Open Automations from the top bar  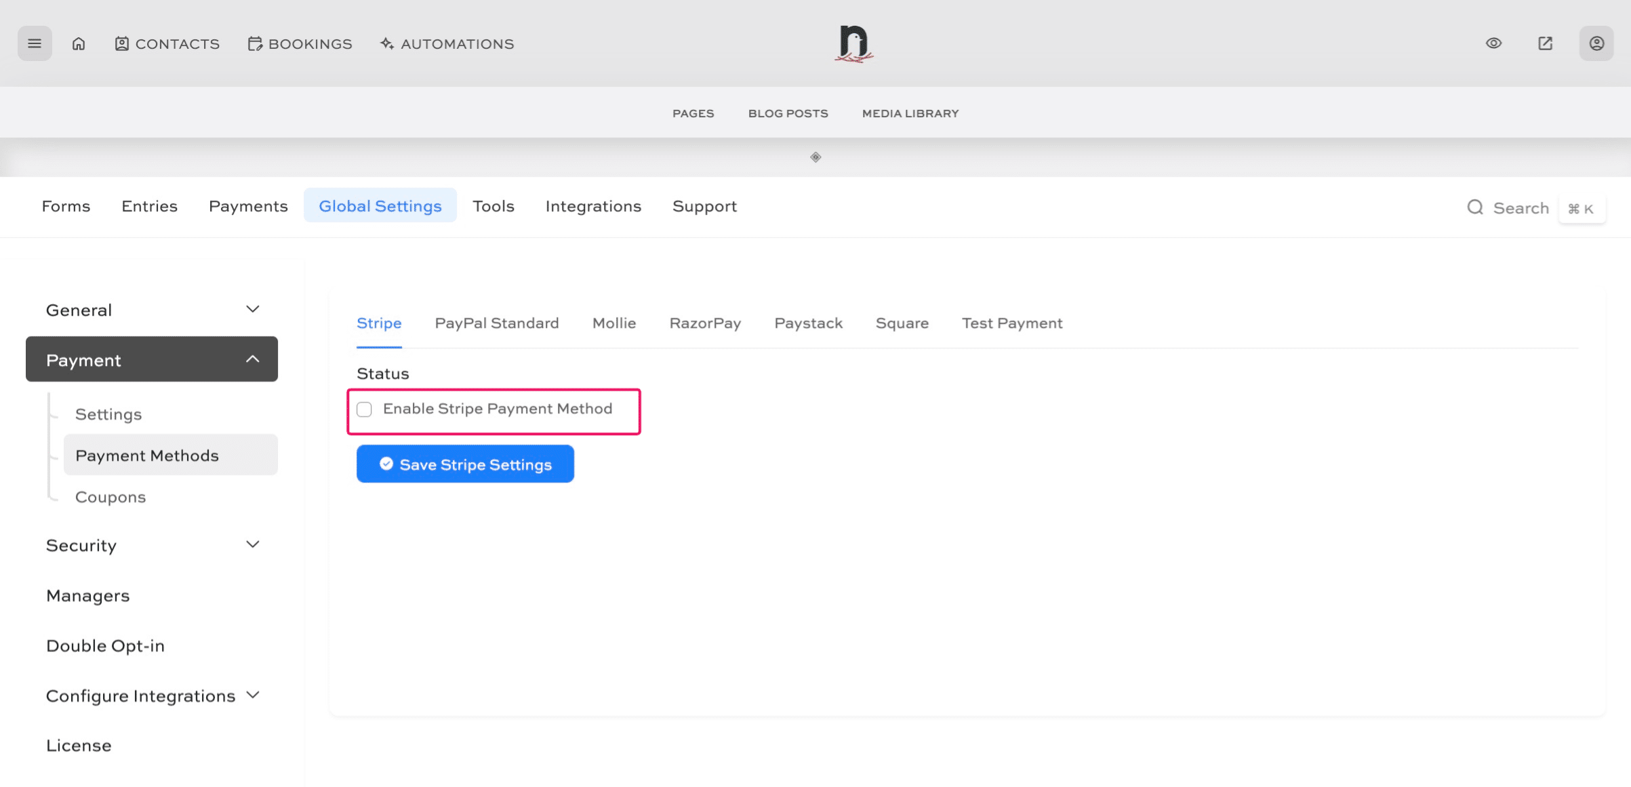point(446,43)
